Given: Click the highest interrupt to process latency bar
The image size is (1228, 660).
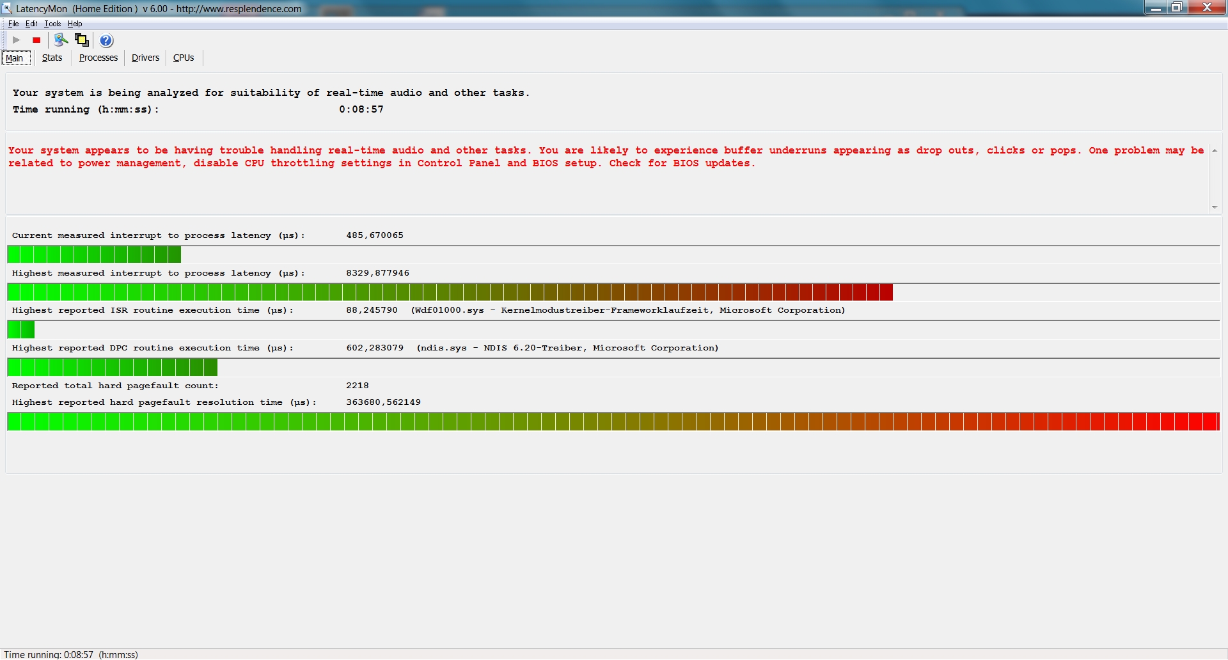Looking at the screenshot, I should click(450, 292).
